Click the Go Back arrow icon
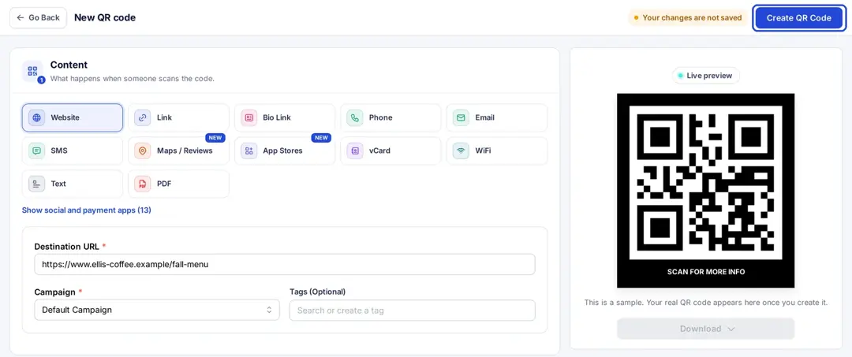 [x=21, y=18]
